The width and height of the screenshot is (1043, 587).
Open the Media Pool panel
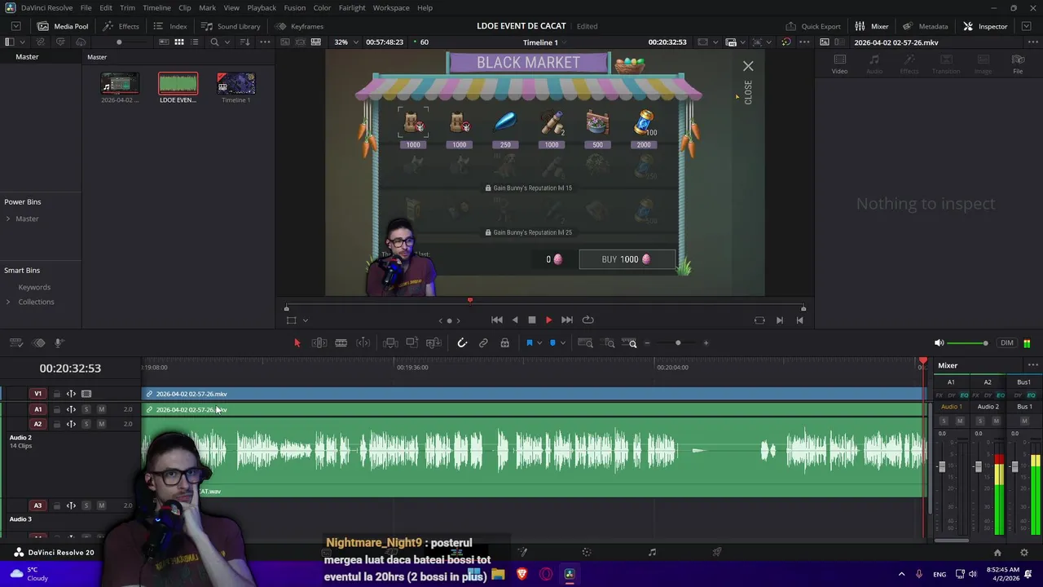pos(63,26)
